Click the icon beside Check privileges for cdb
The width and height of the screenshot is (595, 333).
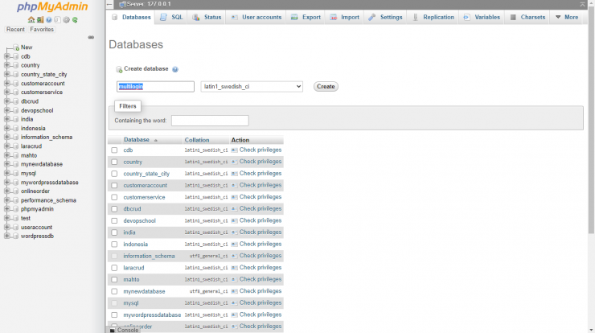pyautogui.click(x=235, y=150)
